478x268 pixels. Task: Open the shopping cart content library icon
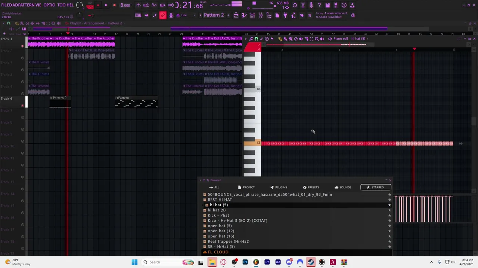point(309,15)
